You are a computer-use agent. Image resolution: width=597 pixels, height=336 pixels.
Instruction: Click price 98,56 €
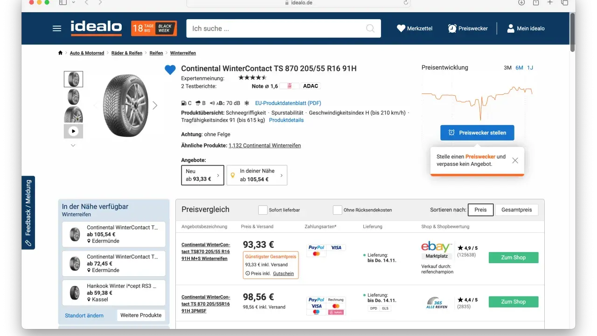click(258, 297)
